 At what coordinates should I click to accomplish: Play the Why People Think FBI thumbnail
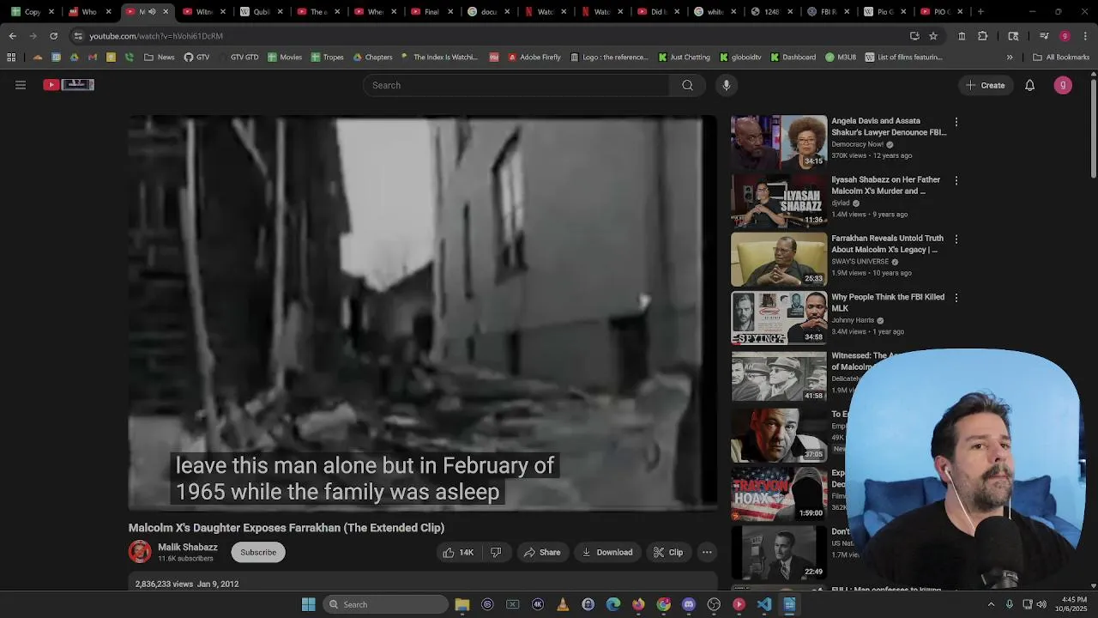tap(779, 318)
